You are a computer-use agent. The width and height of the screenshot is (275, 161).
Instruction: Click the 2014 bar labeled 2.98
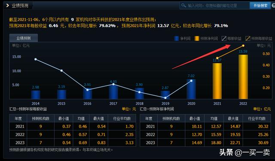coord(36,94)
